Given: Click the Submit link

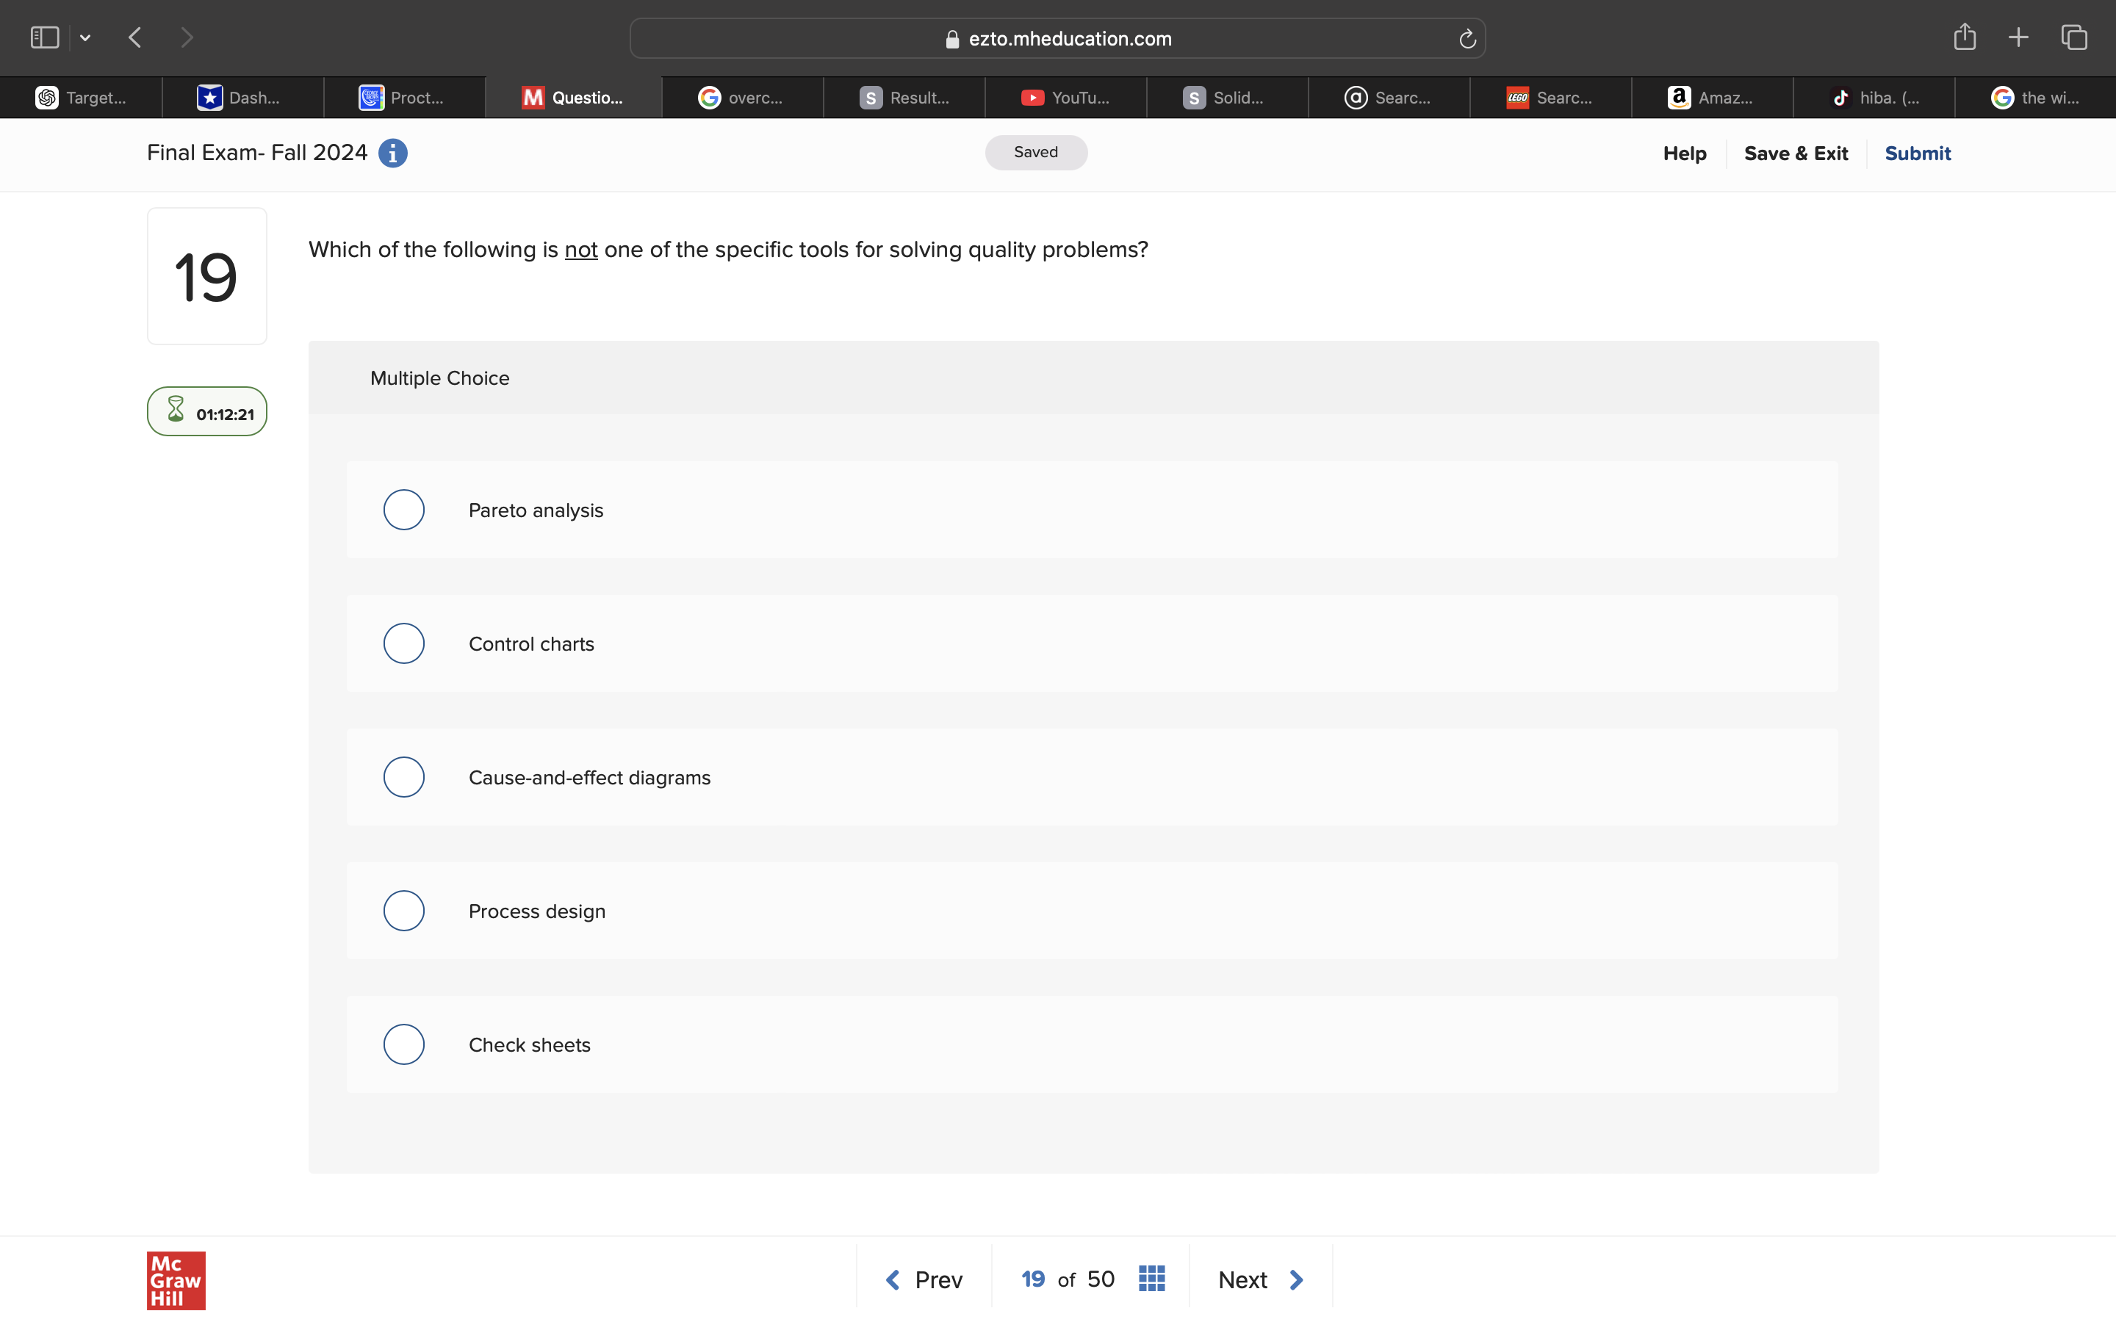Looking at the screenshot, I should pos(1917,153).
